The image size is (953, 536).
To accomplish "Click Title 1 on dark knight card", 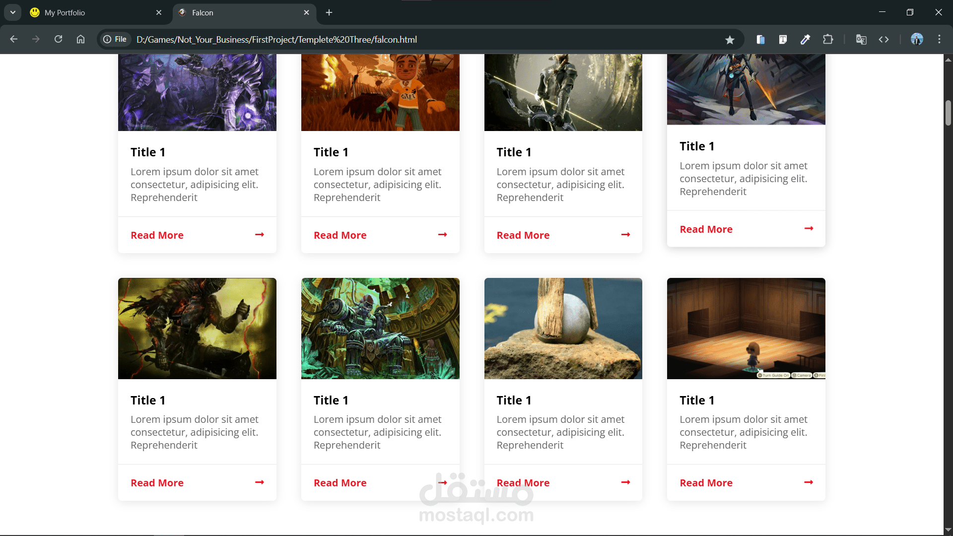I will coord(148,400).
